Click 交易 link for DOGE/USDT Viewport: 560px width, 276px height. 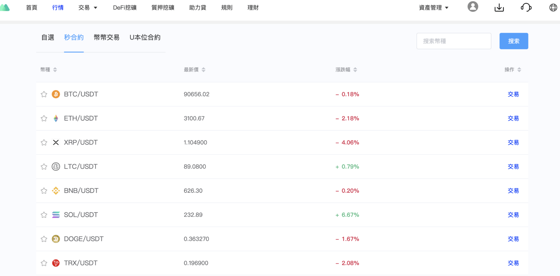pyautogui.click(x=513, y=239)
